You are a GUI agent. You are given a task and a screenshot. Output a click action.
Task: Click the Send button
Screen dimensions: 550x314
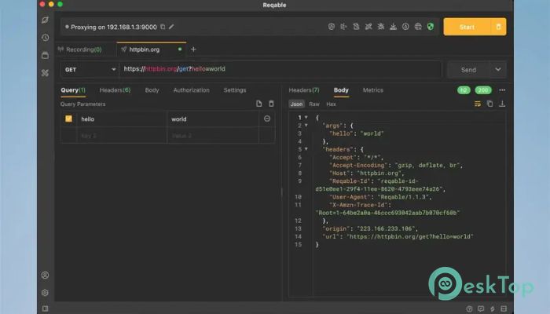click(x=468, y=69)
